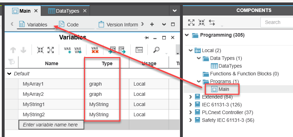The height and width of the screenshot is (137, 293).
Task: Click the delete unused variables icon
Action: pyautogui.click(x=95, y=50)
